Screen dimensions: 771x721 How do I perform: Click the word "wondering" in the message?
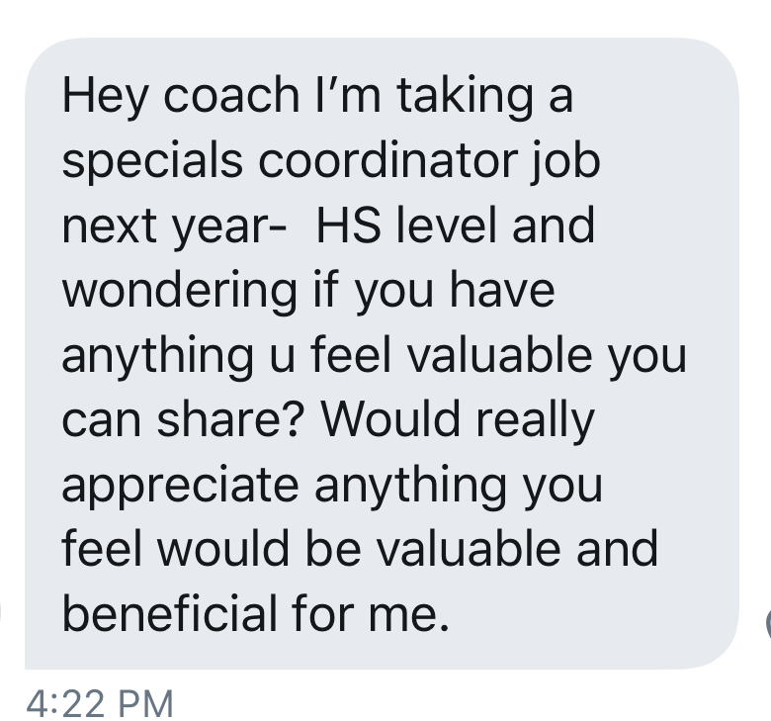[180, 292]
